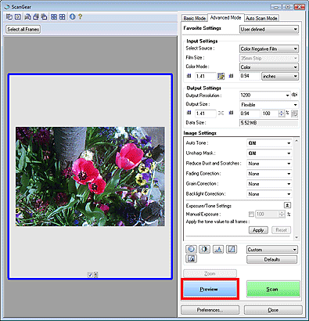Switch to the Auto Scan Mode tab
This screenshot has width=309, height=321.
261,18
